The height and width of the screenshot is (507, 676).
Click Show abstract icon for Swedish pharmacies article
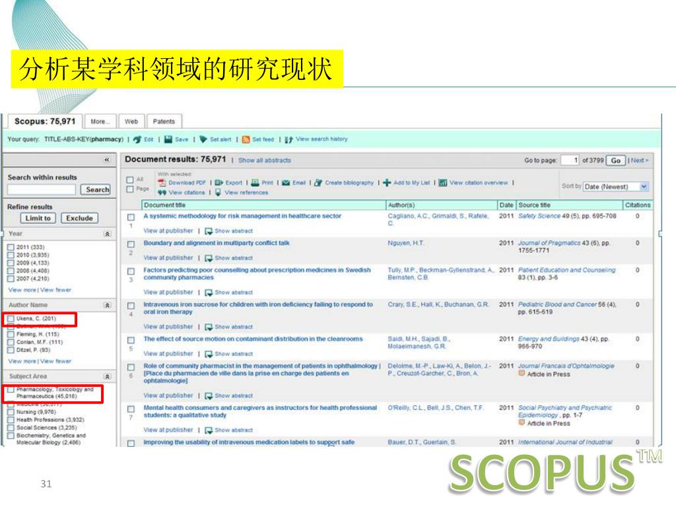click(209, 292)
